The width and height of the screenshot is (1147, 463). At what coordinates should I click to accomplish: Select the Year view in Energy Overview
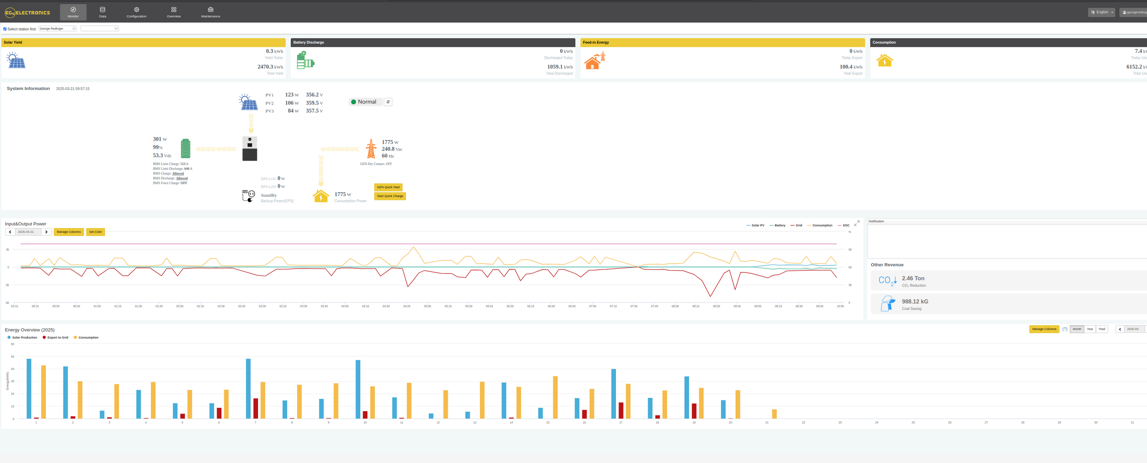click(1090, 329)
